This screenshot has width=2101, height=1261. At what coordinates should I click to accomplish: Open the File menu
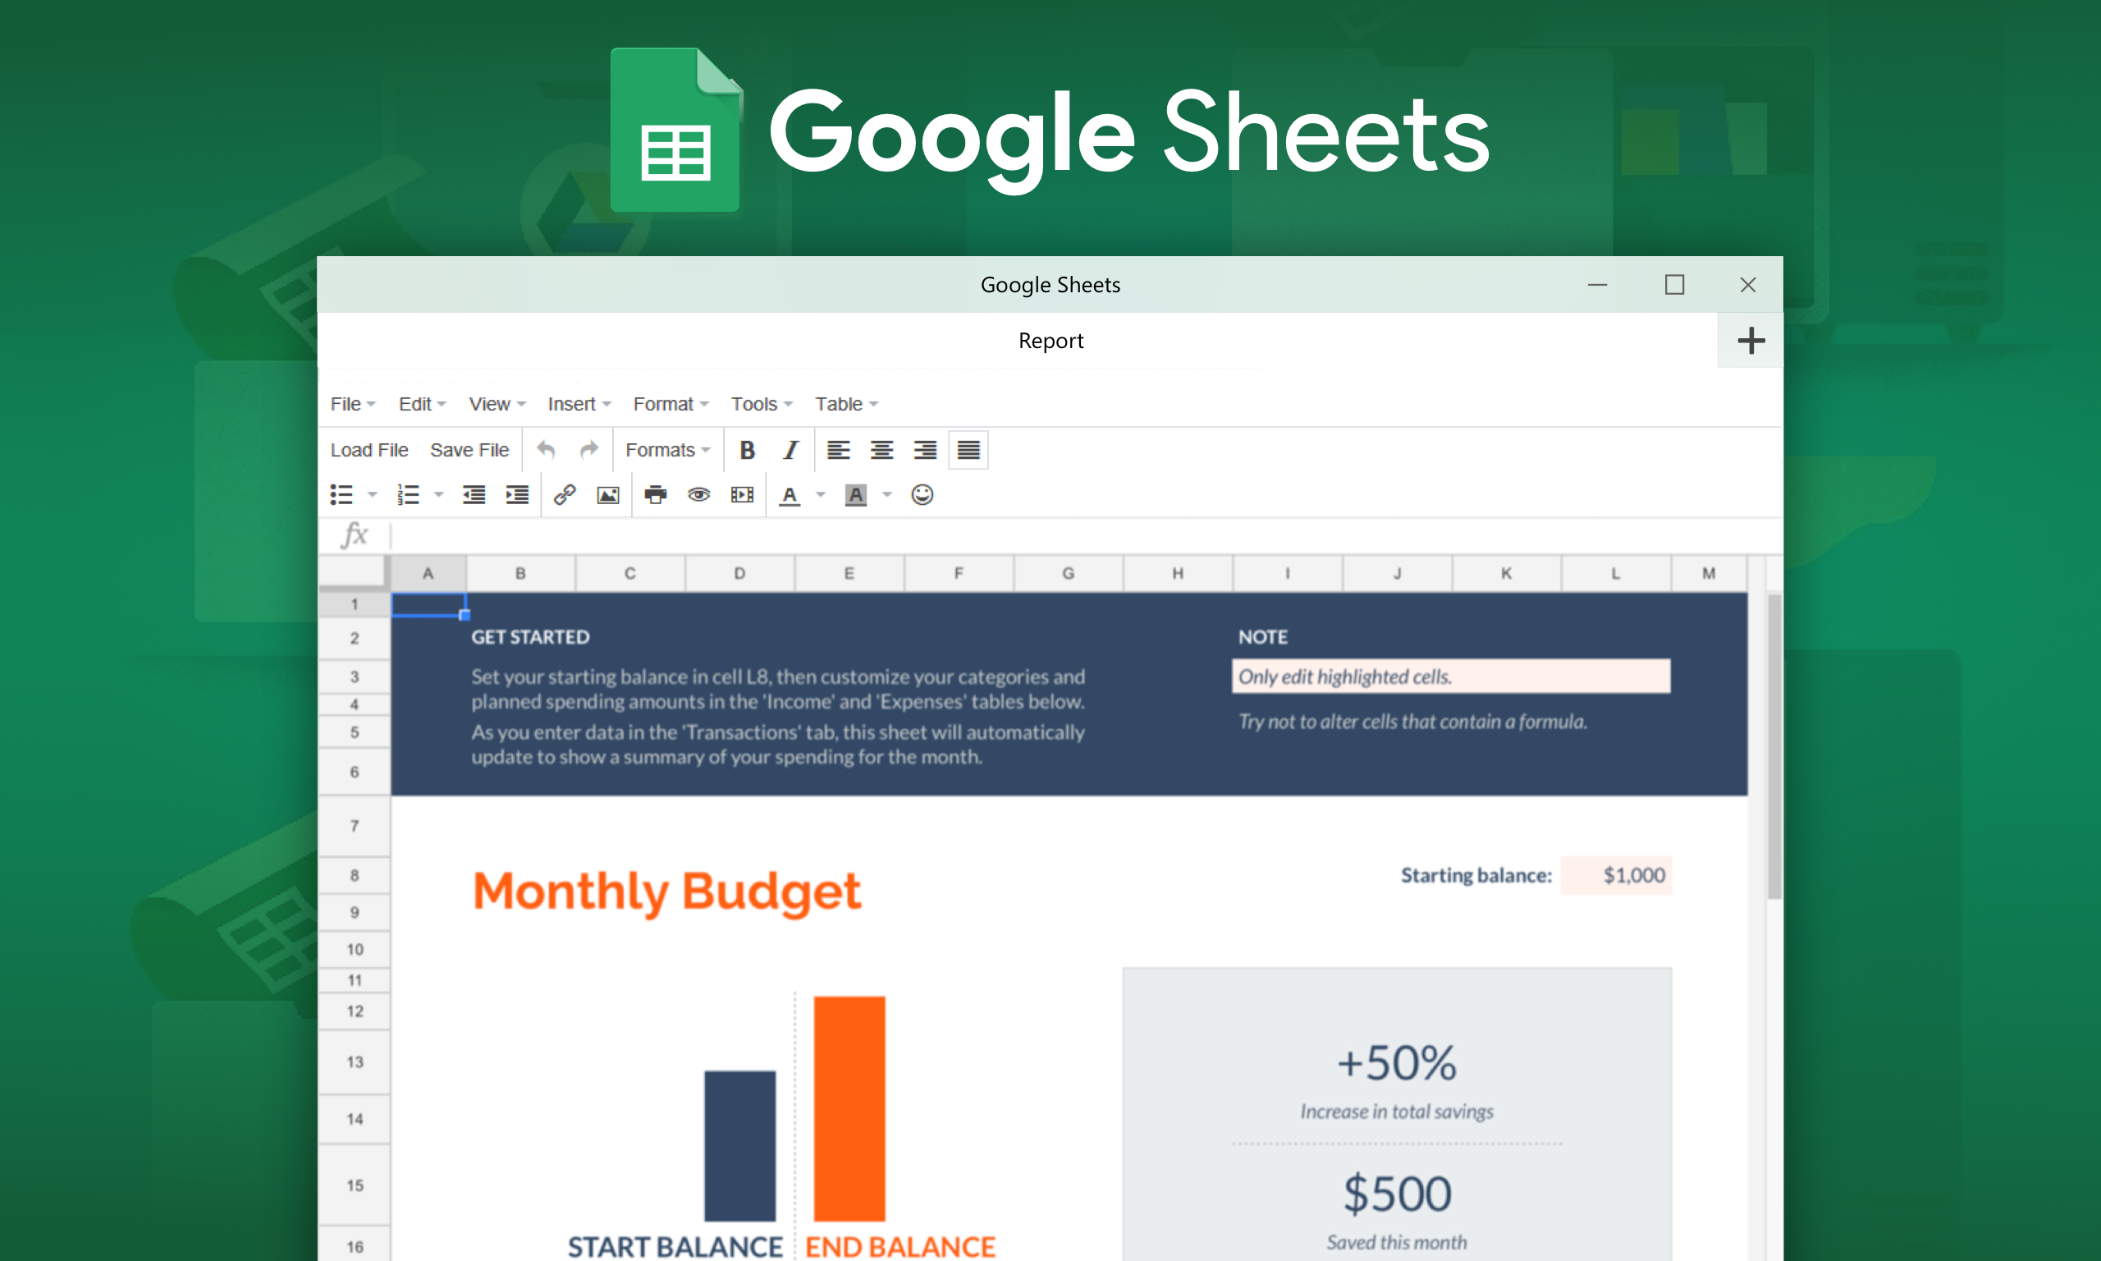click(352, 405)
